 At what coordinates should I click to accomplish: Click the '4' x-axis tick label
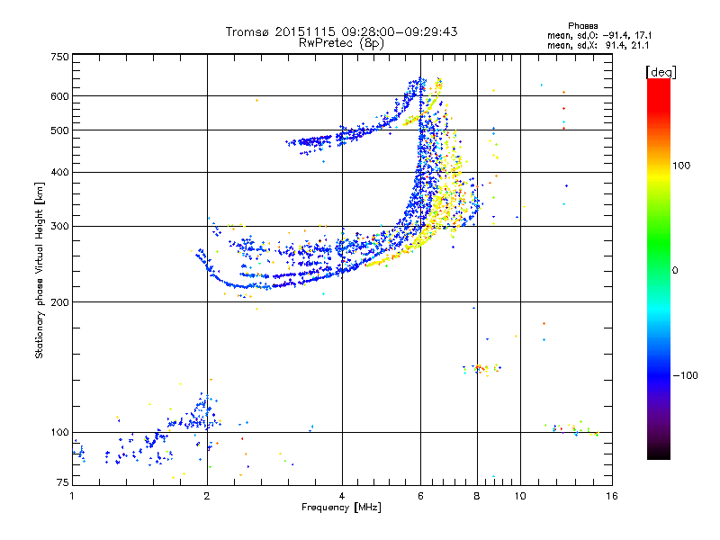pyautogui.click(x=342, y=496)
